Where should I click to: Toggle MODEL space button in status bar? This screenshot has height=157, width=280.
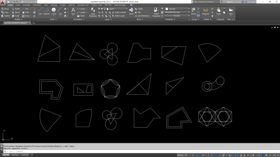(x=180, y=155)
